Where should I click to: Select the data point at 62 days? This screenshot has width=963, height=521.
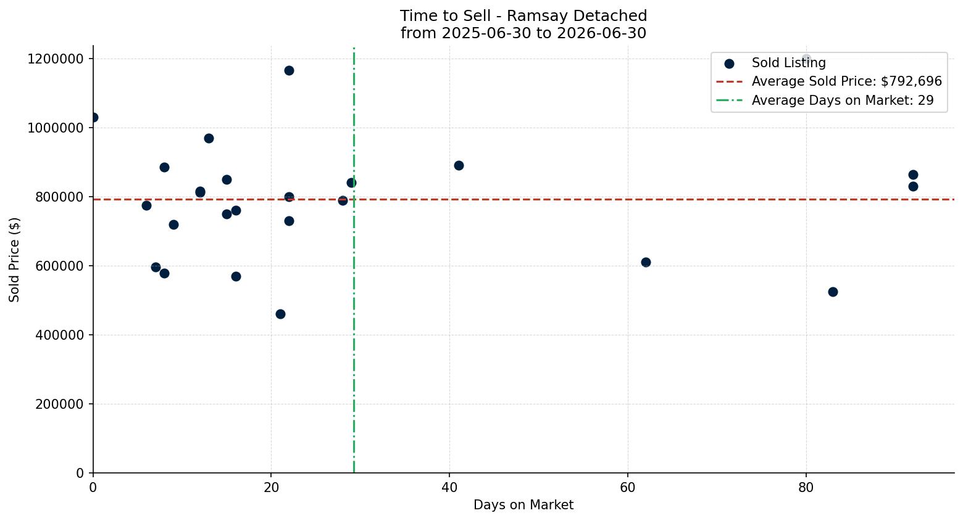pyautogui.click(x=646, y=262)
